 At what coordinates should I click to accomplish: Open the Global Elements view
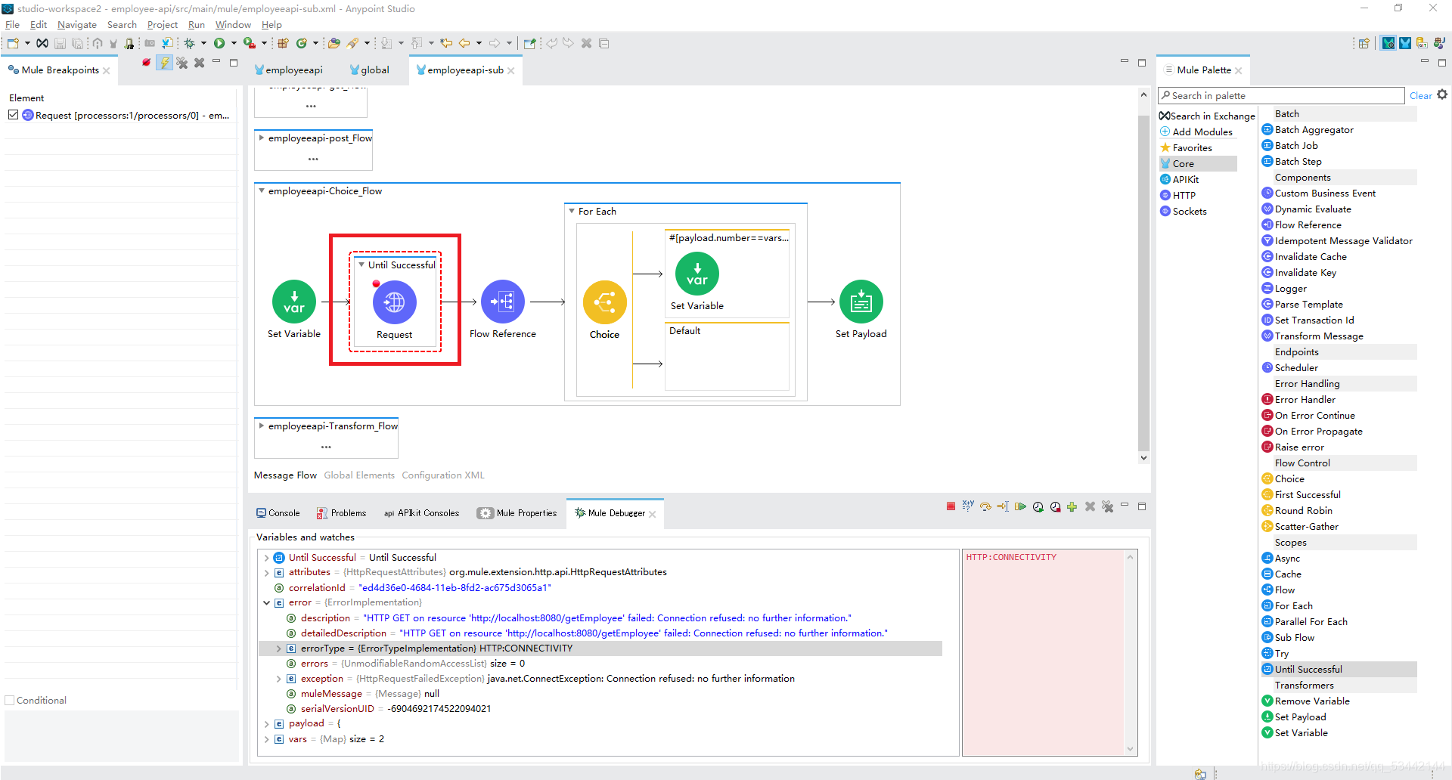[359, 475]
